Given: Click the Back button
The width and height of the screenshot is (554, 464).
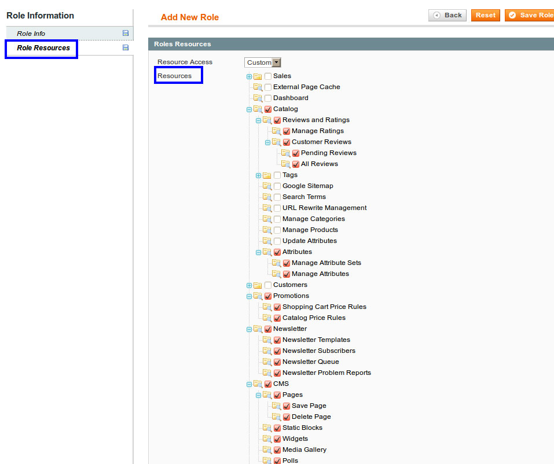Looking at the screenshot, I should pos(447,15).
